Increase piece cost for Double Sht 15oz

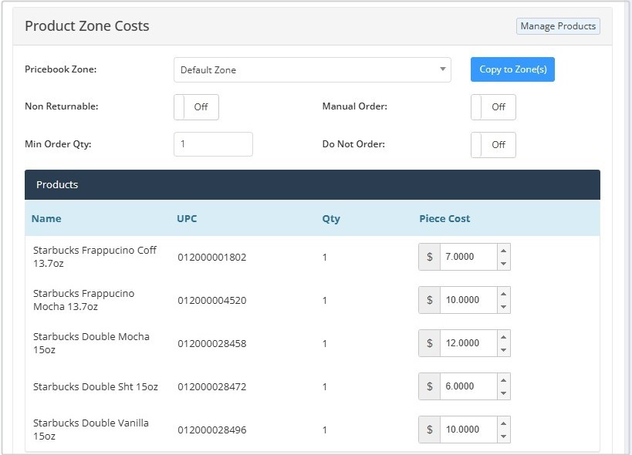tap(503, 379)
